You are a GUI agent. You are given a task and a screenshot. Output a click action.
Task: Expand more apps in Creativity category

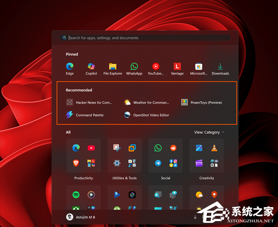click(x=215, y=163)
